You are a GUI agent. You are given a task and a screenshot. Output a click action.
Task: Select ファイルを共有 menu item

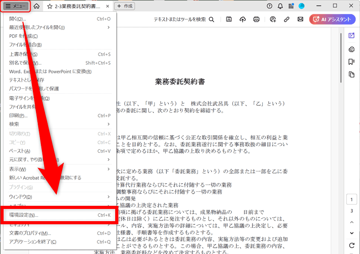60,107
